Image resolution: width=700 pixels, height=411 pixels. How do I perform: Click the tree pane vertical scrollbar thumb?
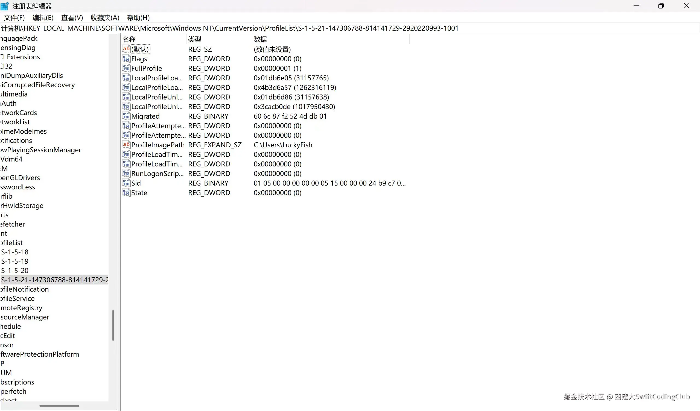tap(113, 325)
